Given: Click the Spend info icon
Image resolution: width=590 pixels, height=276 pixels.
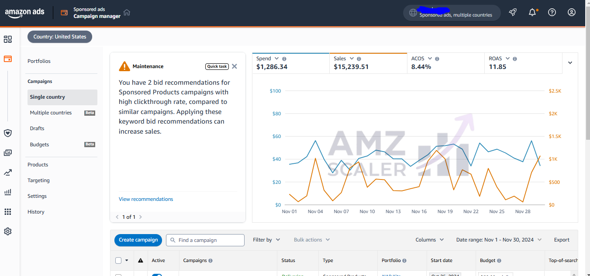Looking at the screenshot, I should (284, 59).
